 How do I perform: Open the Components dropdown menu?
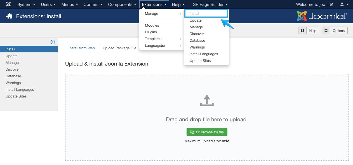click(x=122, y=4)
